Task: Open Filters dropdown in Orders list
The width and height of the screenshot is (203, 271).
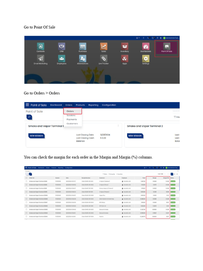Action: [105, 174]
